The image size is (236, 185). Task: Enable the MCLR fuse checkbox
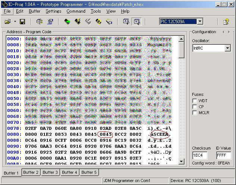click(195, 113)
